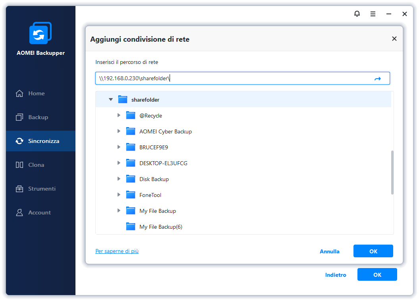Viewport: 419px width, 301px height.
Task: Open Strumenti in the sidebar
Action: (41, 189)
